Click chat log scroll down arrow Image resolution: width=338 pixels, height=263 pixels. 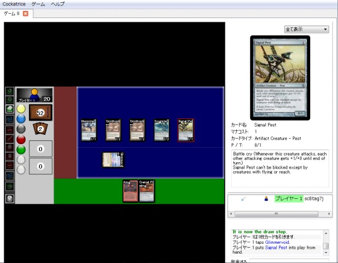[326, 253]
